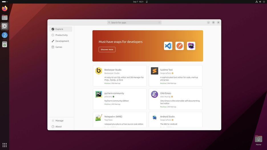Viewport: 267px width, 150px height.
Task: Click the volume icon in top bar
Action: 260,2
